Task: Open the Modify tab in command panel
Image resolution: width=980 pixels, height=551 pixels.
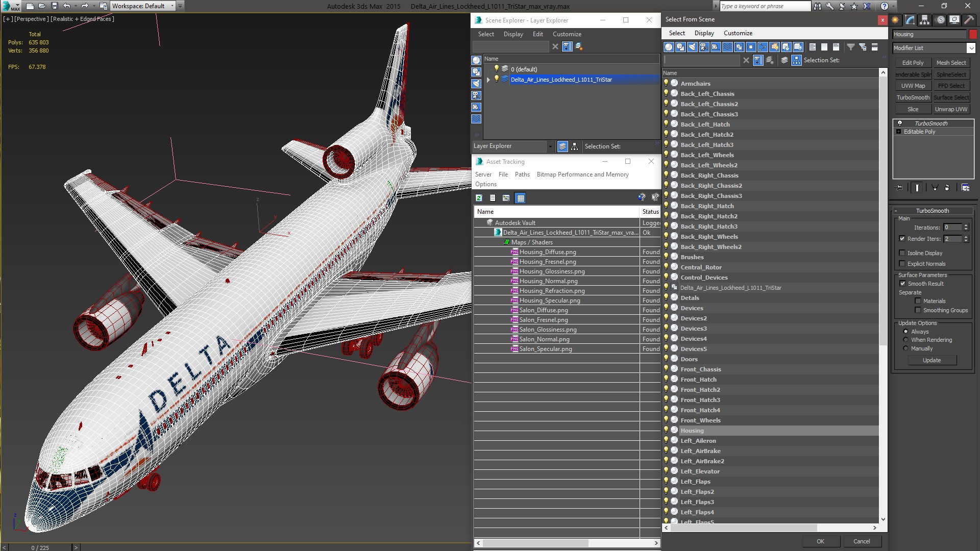Action: point(910,20)
